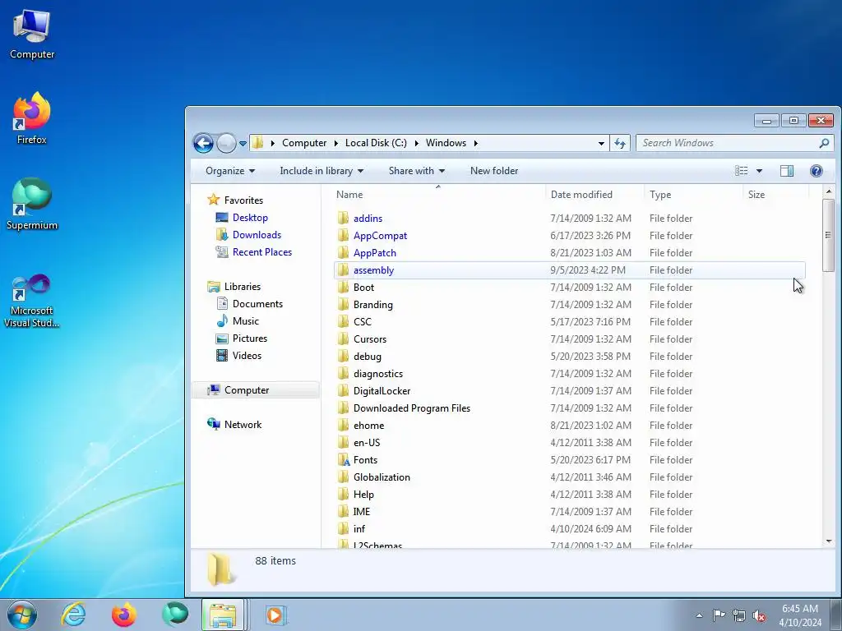This screenshot has width=842, height=631.
Task: Open the Documents library
Action: [257, 304]
